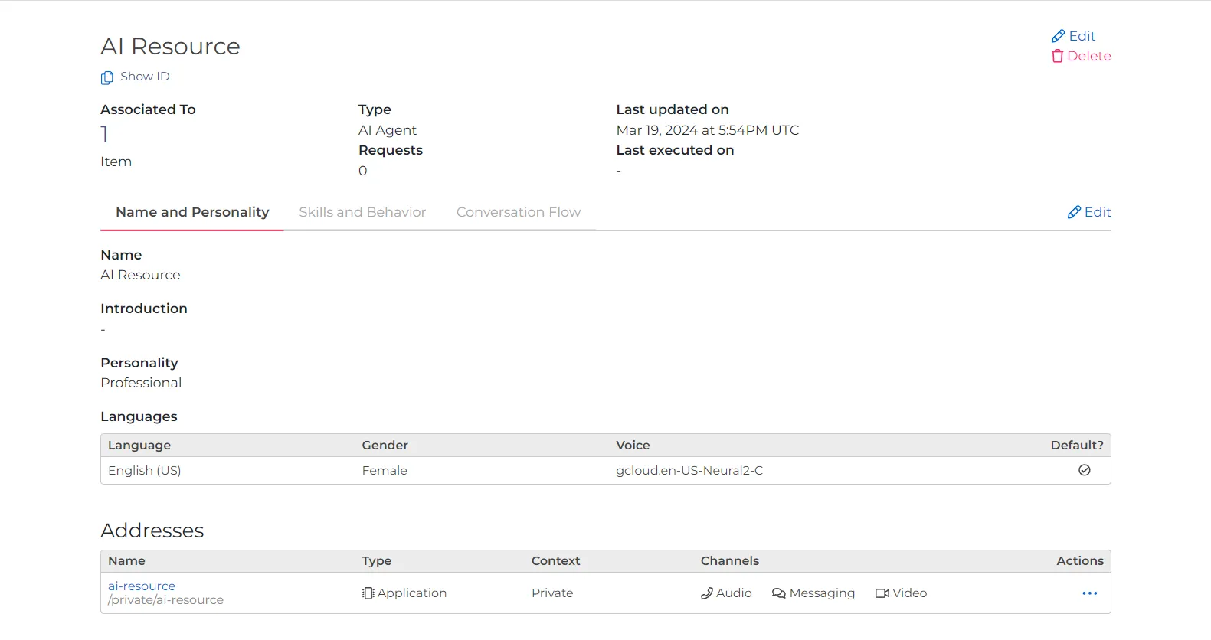Click the copy icon beside Show ID
Screen dimensions: 1211x640
tap(107, 77)
